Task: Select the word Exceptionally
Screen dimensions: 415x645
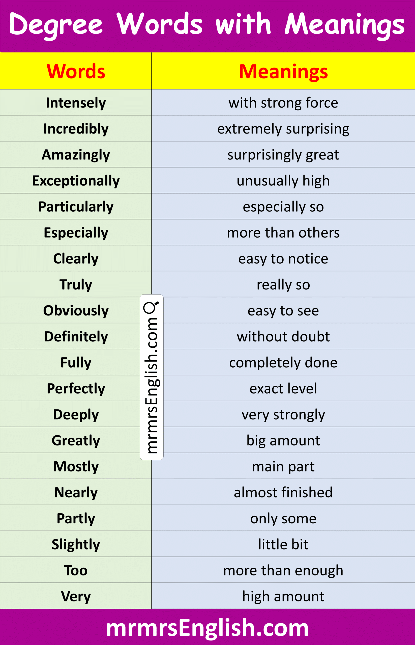Action: (x=76, y=181)
